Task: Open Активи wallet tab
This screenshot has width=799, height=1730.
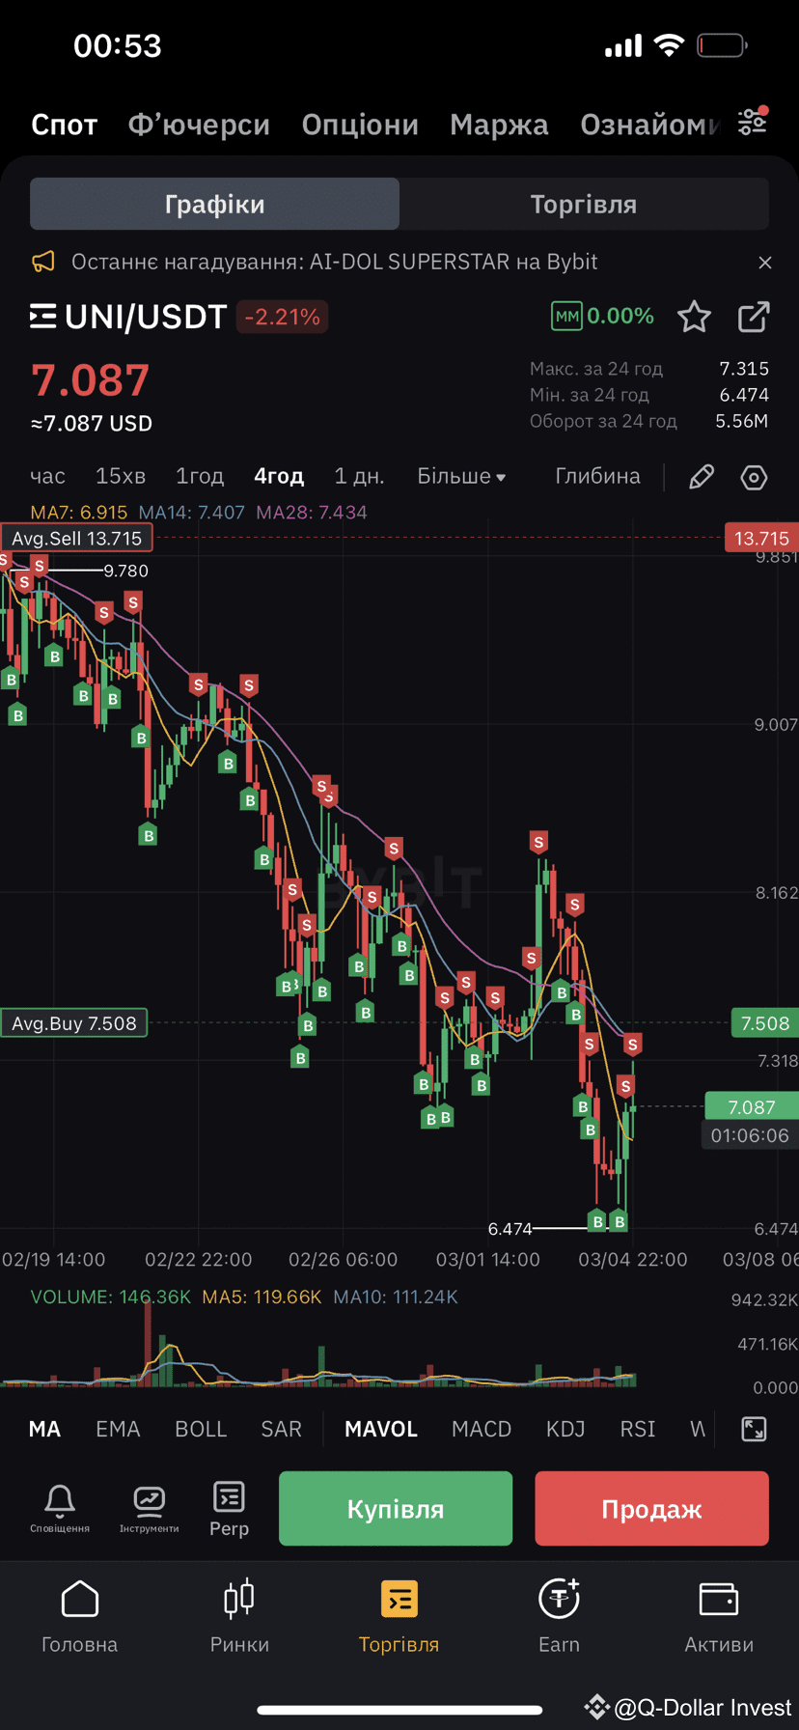Action: (719, 1617)
